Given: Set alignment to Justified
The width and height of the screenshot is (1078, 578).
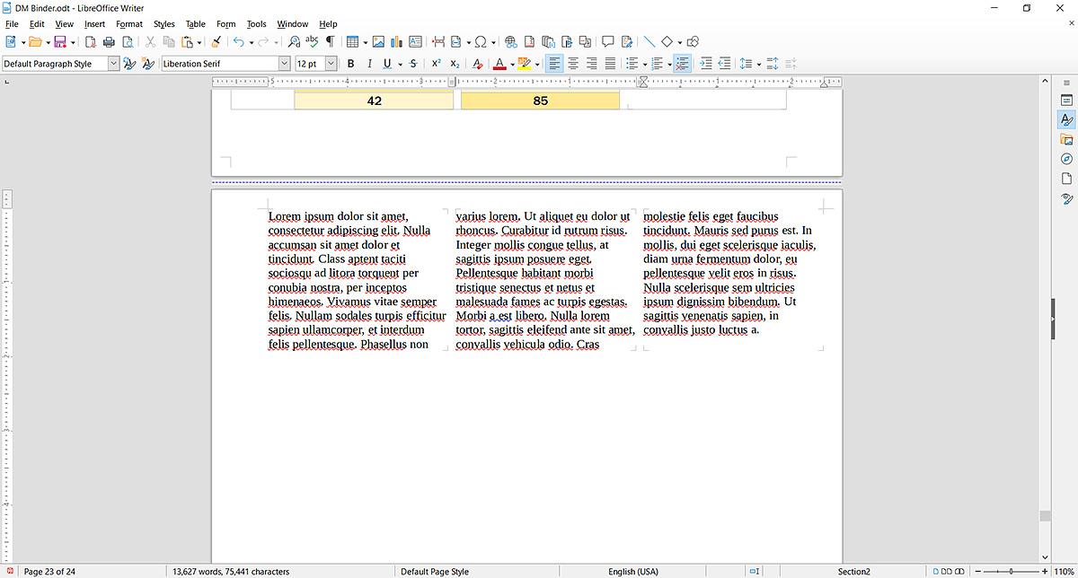Looking at the screenshot, I should pyautogui.click(x=610, y=64).
